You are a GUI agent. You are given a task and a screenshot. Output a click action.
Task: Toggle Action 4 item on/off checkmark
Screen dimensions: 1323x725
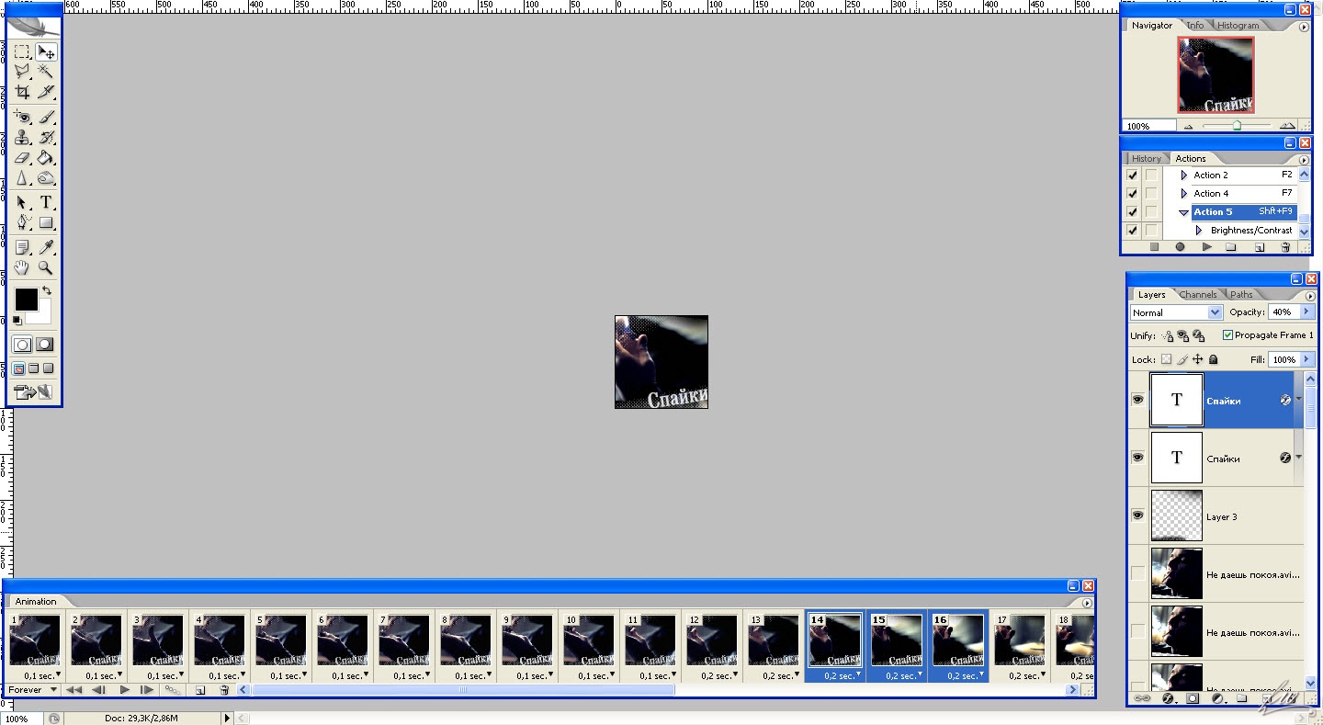1132,193
